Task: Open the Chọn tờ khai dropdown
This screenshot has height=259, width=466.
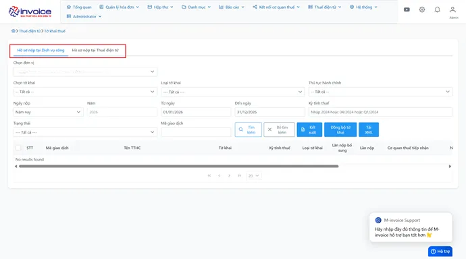Action: (85, 92)
